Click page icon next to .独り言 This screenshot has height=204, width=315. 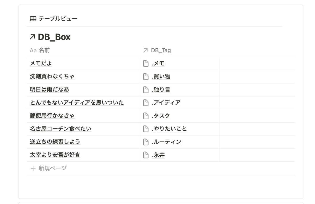(146, 90)
